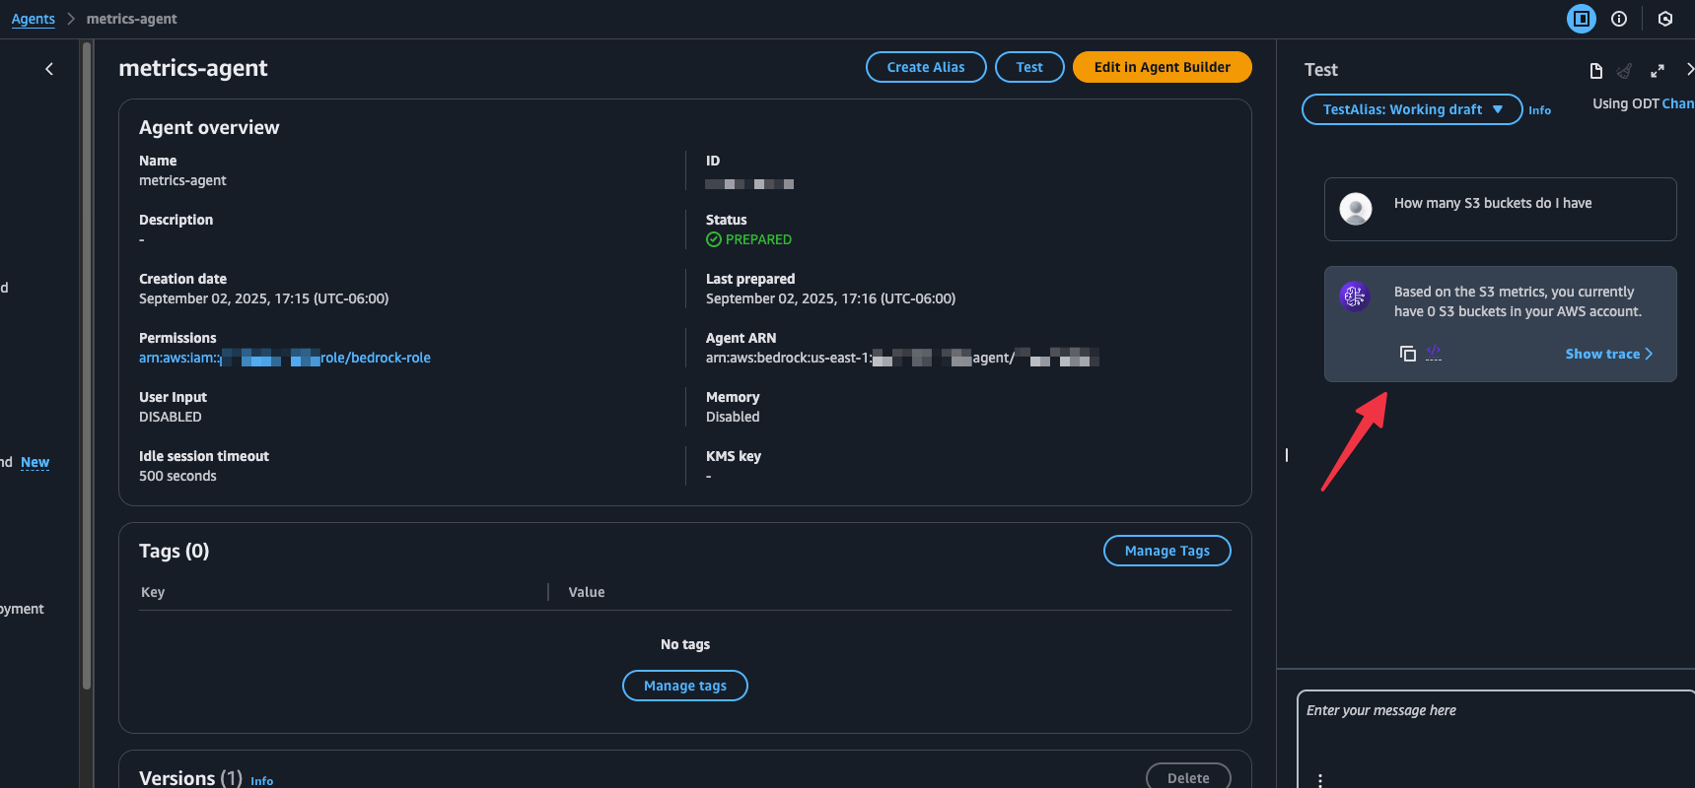Click the user avatar beside the S3 question
The width and height of the screenshot is (1695, 788).
[1356, 209]
